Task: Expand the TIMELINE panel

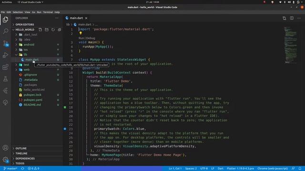Action: (x=21, y=153)
